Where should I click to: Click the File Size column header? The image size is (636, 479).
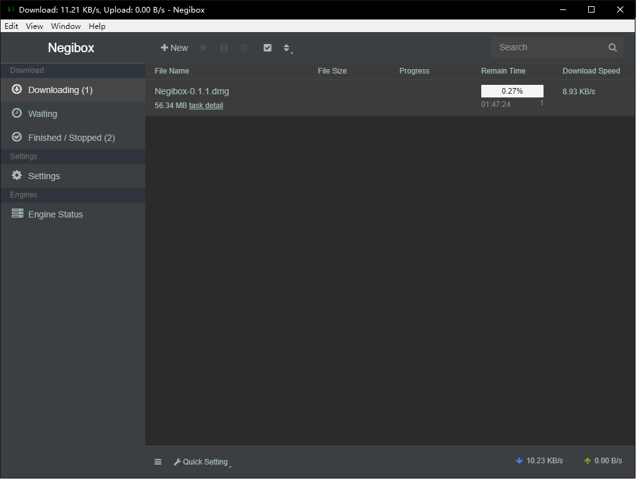tap(332, 71)
